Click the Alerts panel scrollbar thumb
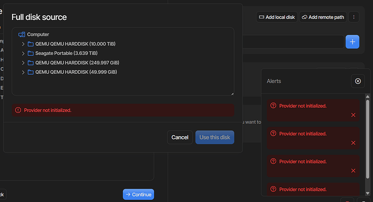The height and width of the screenshot is (202, 373). click(368, 139)
